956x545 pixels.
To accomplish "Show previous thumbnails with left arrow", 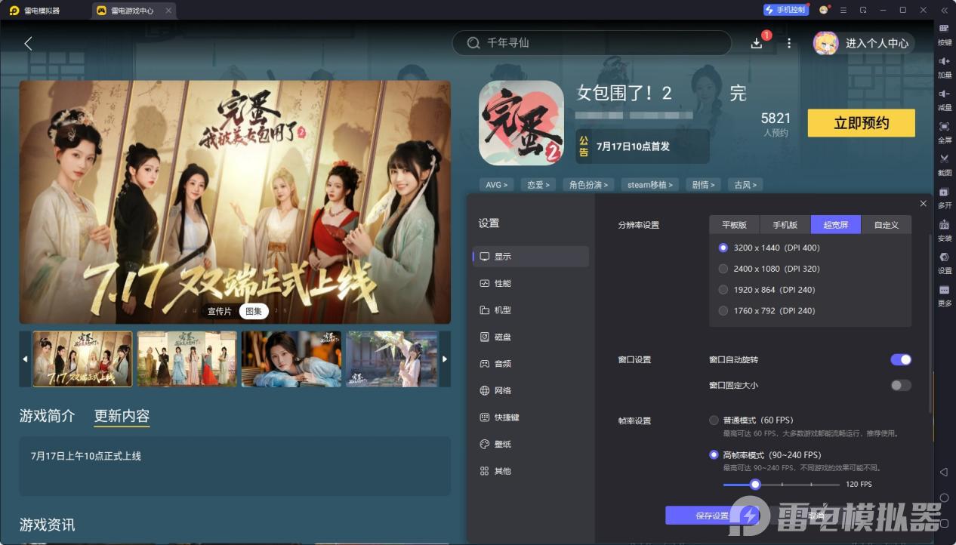I will [x=25, y=359].
